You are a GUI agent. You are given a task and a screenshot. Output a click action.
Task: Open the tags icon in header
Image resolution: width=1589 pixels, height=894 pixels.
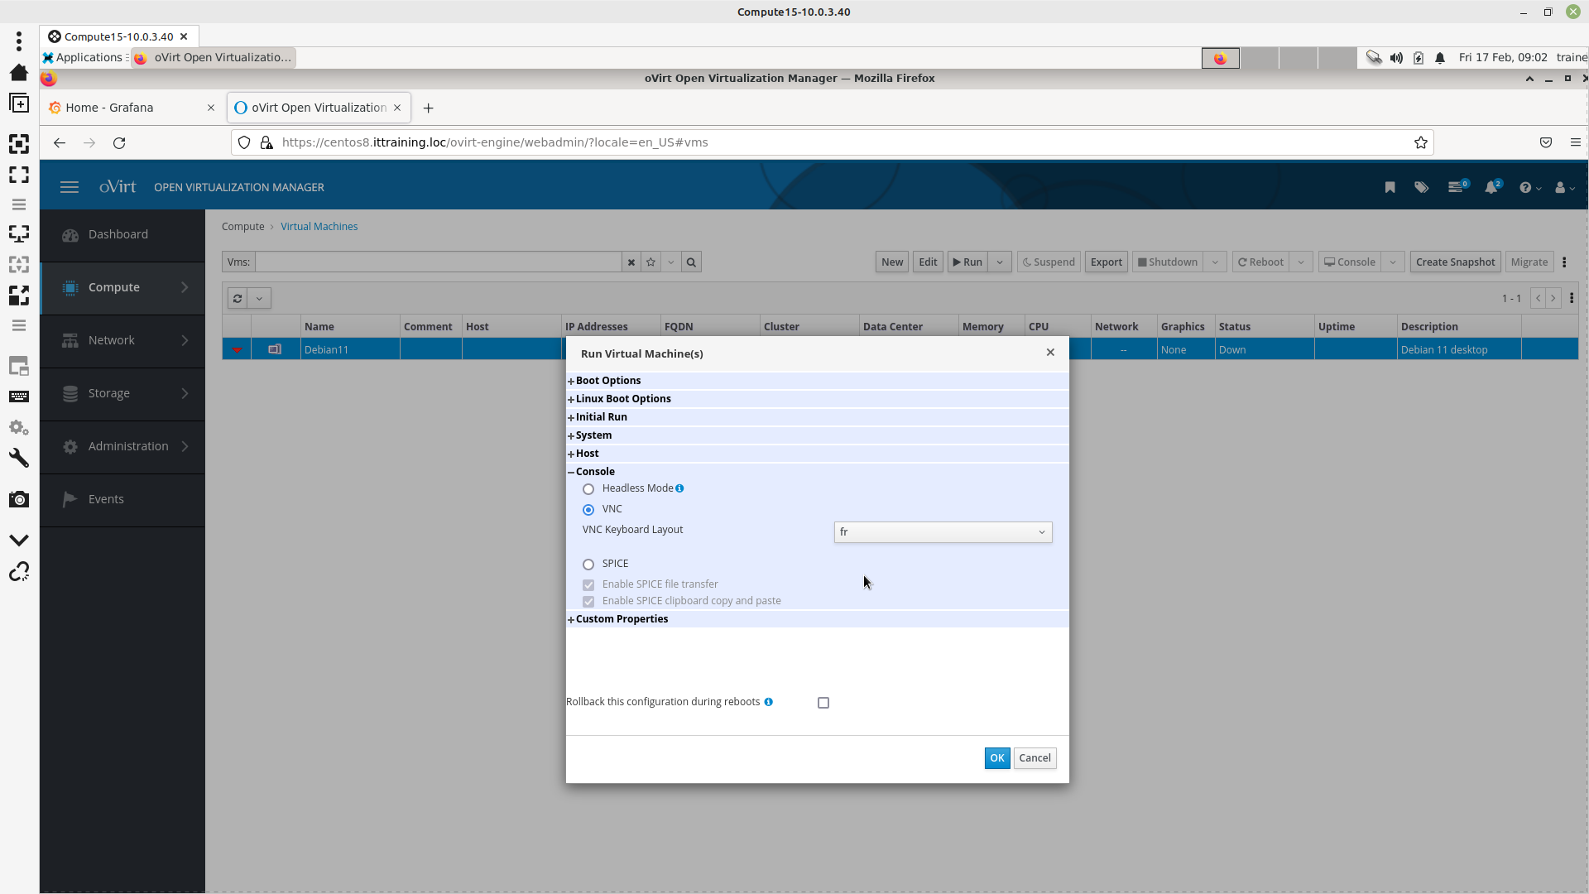[1421, 188]
